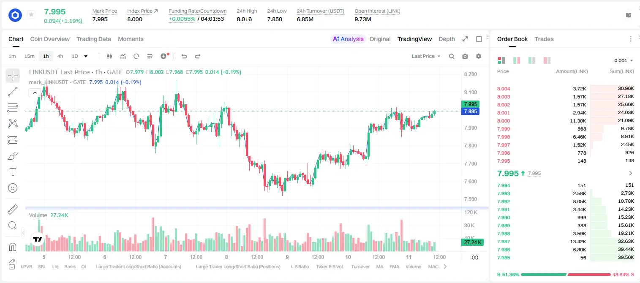The width and height of the screenshot is (640, 283).
Task: Collapse the indicator legend with caret button
Action: 35,93
